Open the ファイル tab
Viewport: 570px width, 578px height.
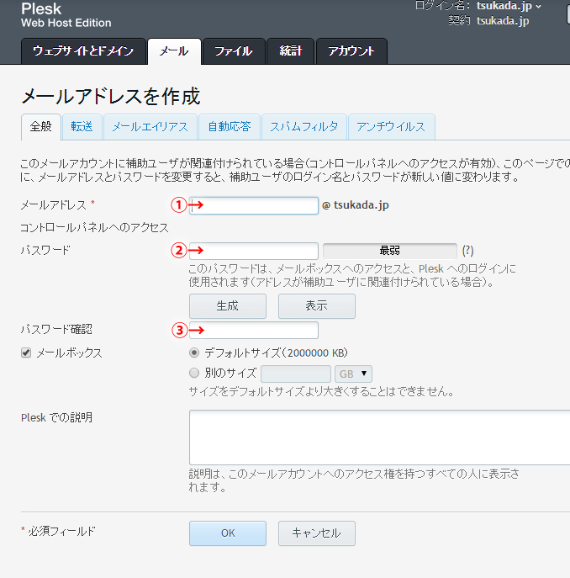pyautogui.click(x=234, y=50)
